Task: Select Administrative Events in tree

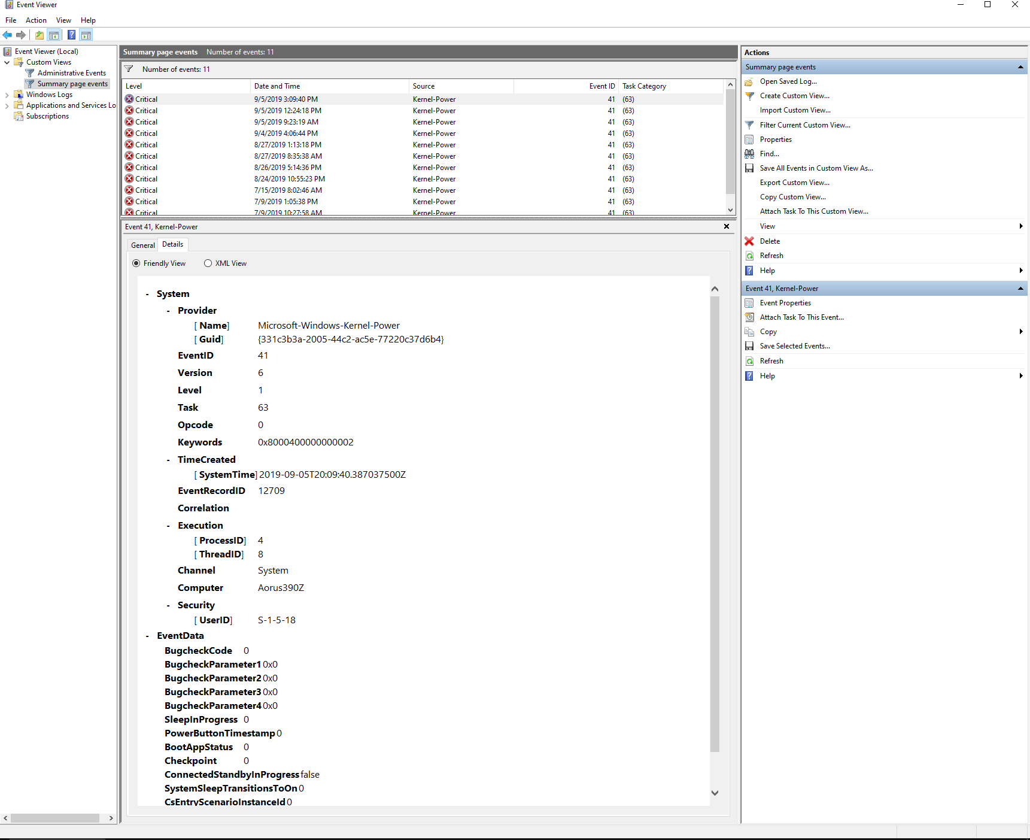Action: point(71,73)
